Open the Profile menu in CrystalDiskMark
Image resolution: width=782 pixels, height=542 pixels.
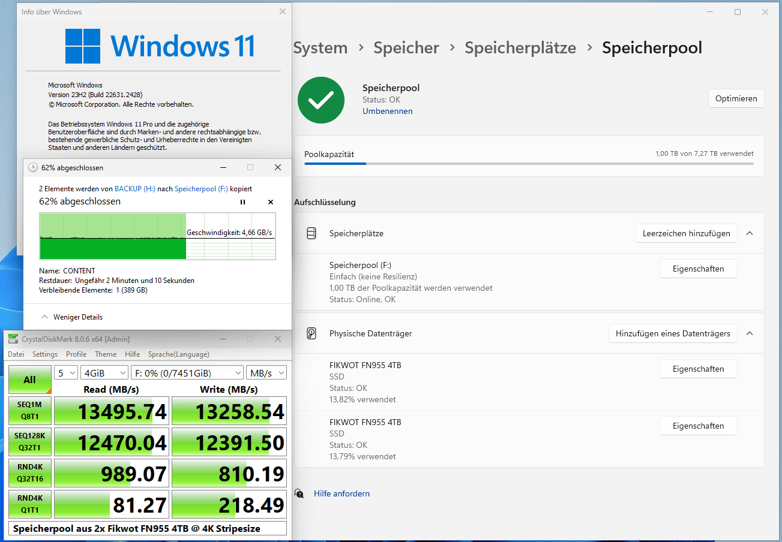click(76, 354)
